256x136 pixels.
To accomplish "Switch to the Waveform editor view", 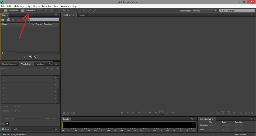I will (x=11, y=10).
